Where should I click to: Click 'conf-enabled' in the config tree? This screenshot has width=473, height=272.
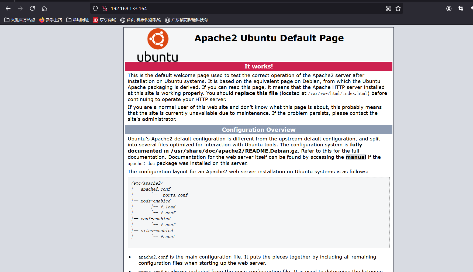(156, 219)
